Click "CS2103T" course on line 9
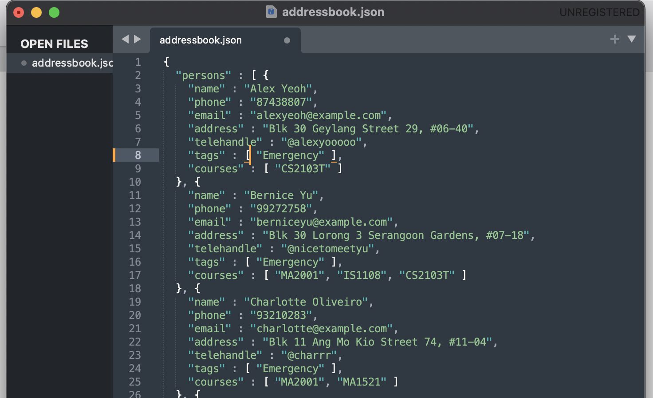 click(x=303, y=168)
